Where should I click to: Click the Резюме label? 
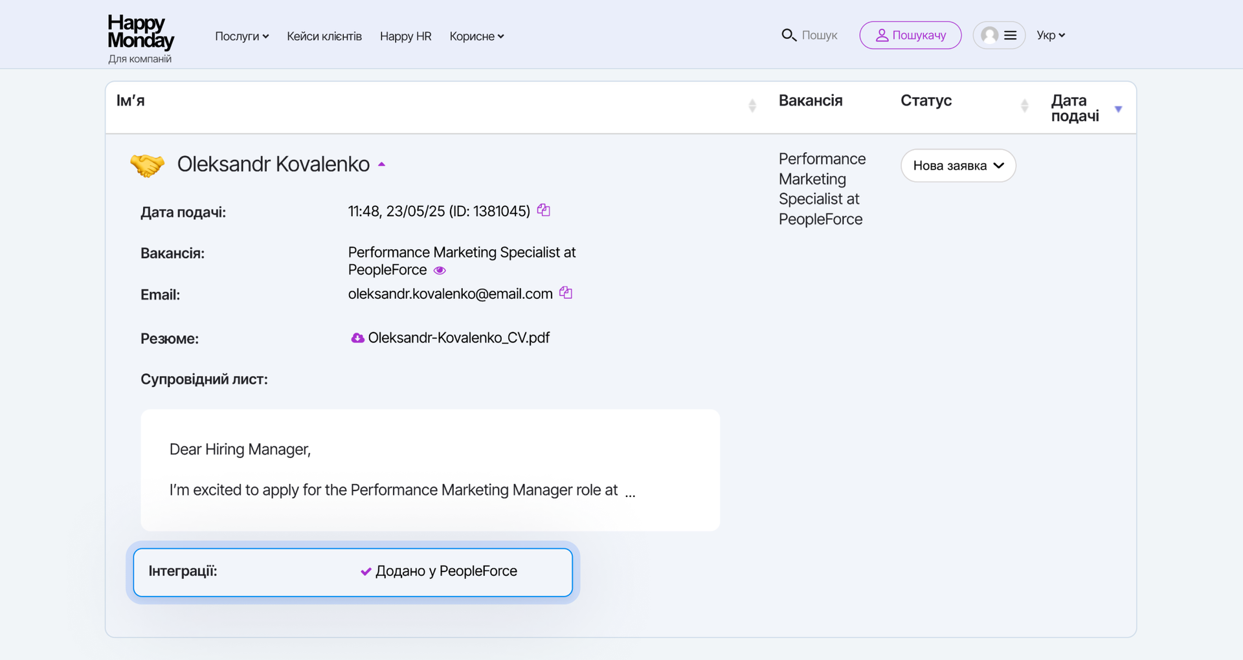[x=170, y=338]
